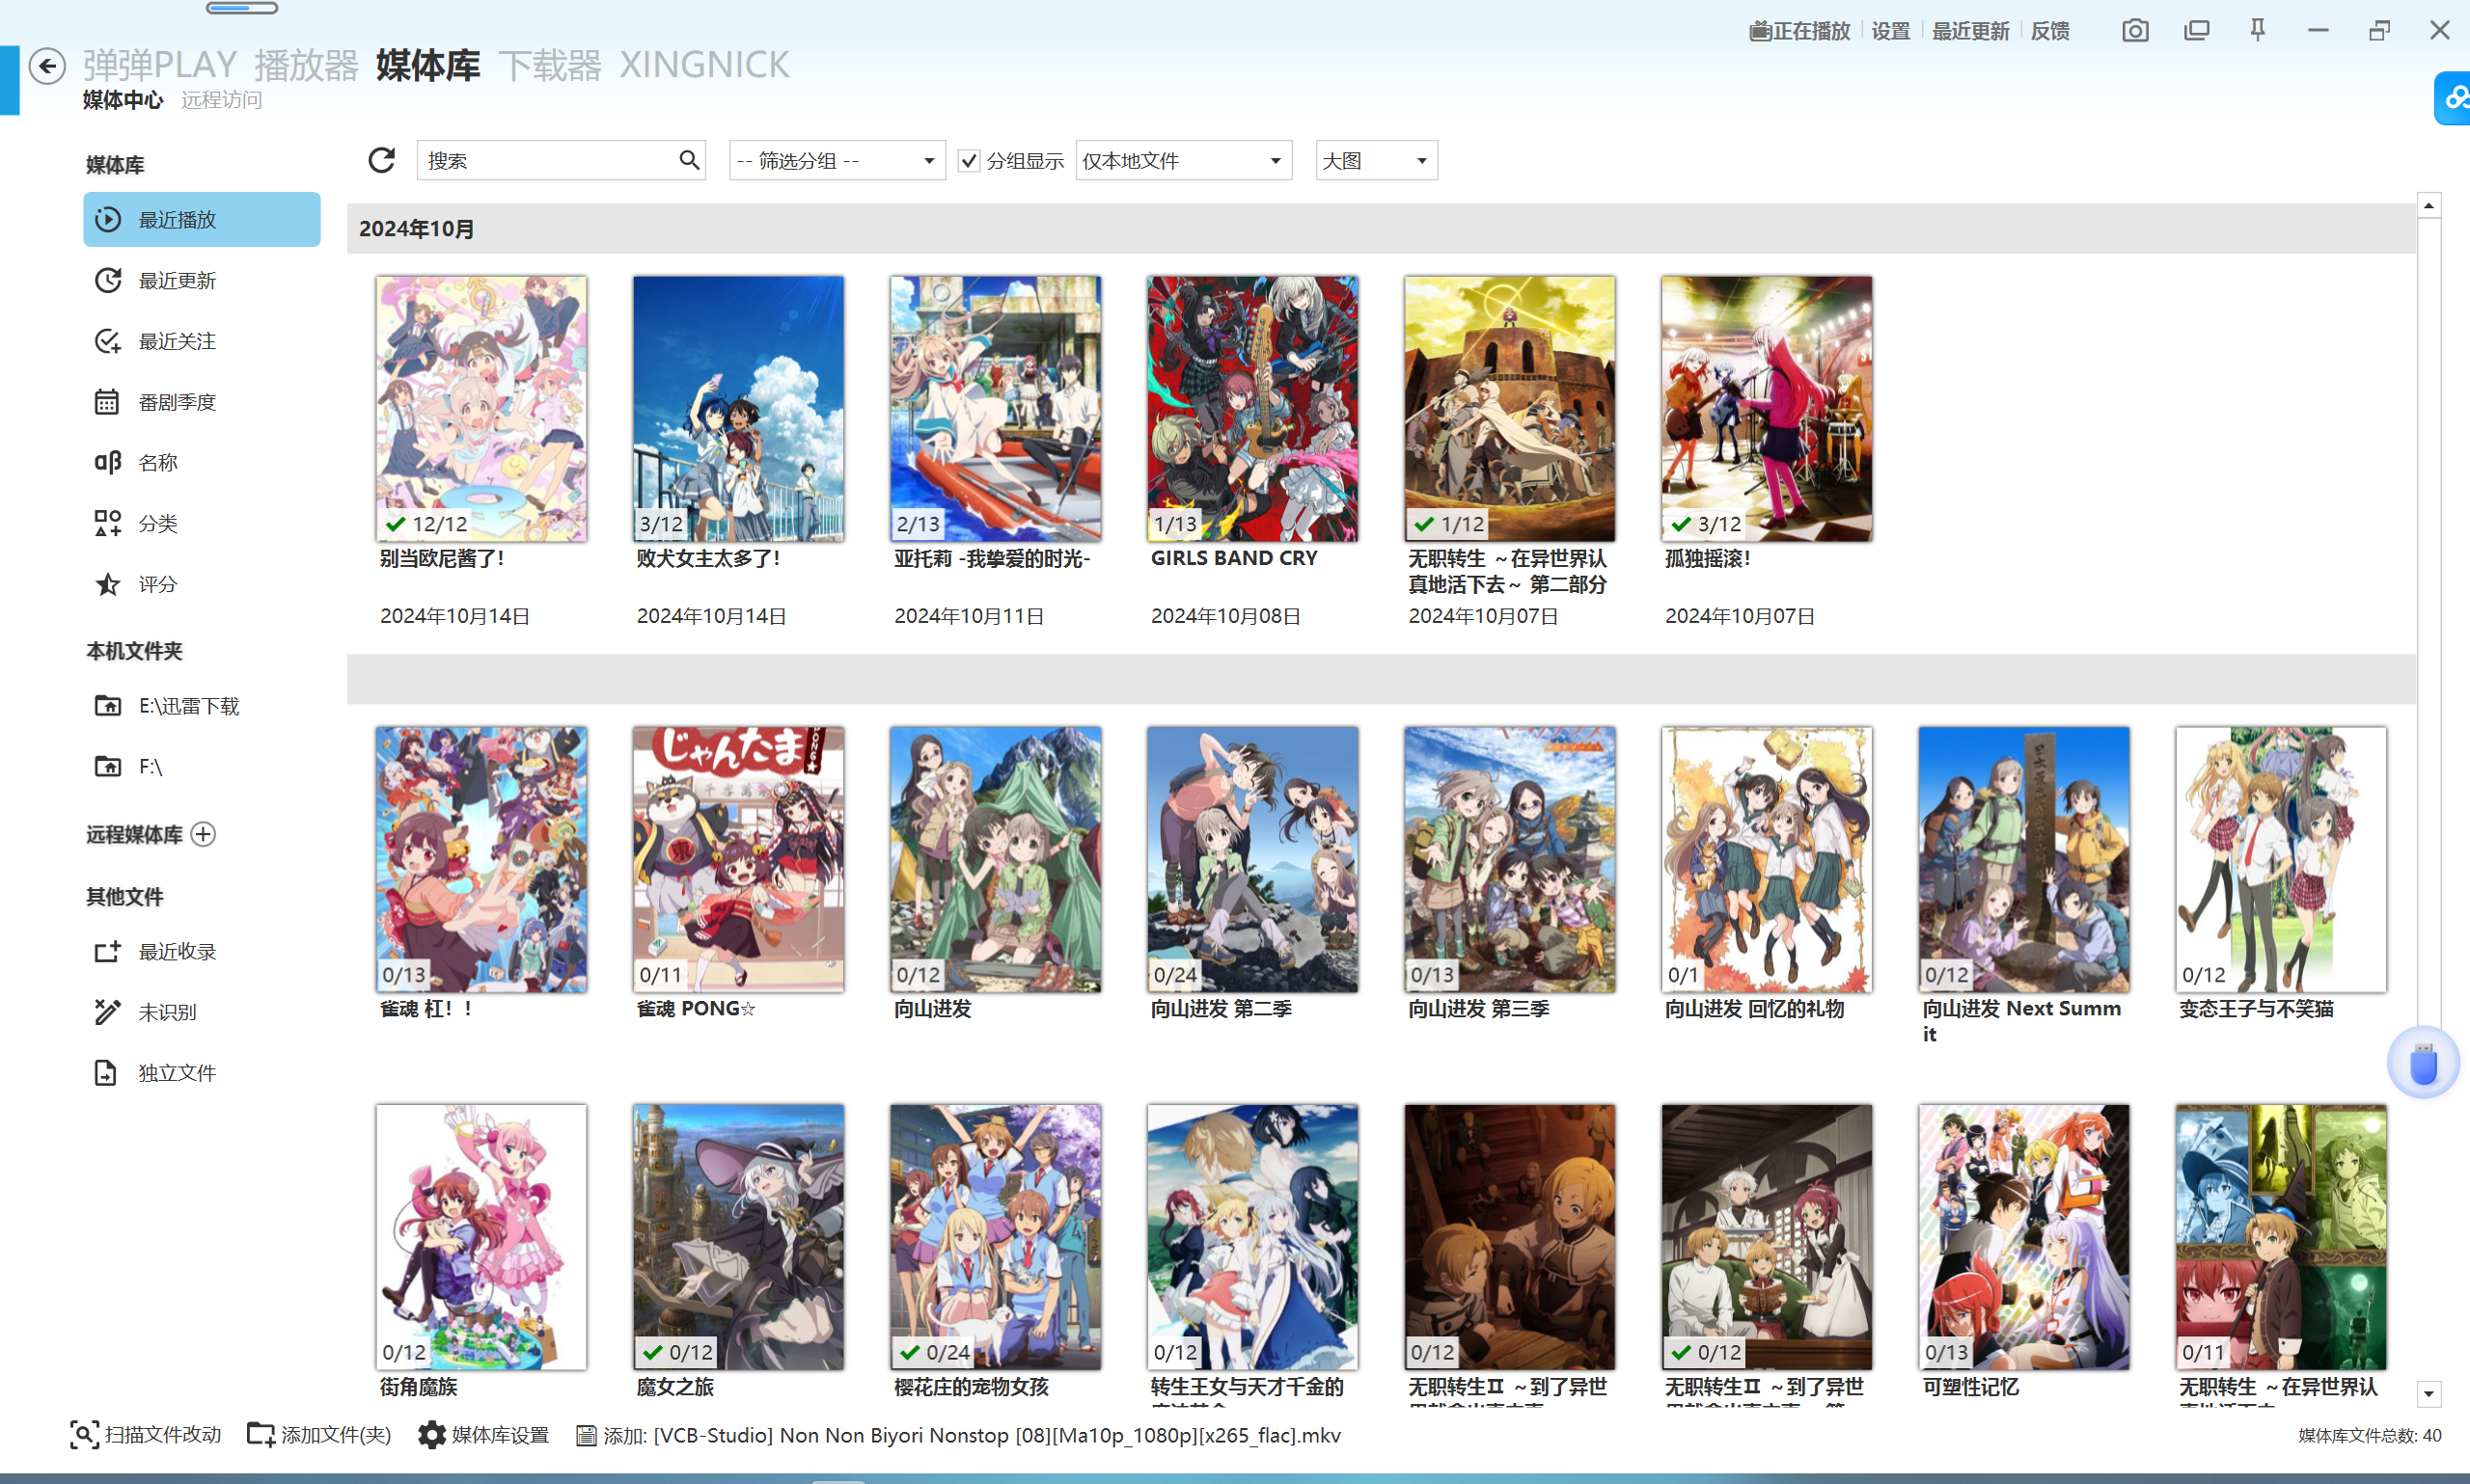The width and height of the screenshot is (2470, 1484).
Task: Click 添加文件(夹) at the bottom
Action: [x=318, y=1435]
